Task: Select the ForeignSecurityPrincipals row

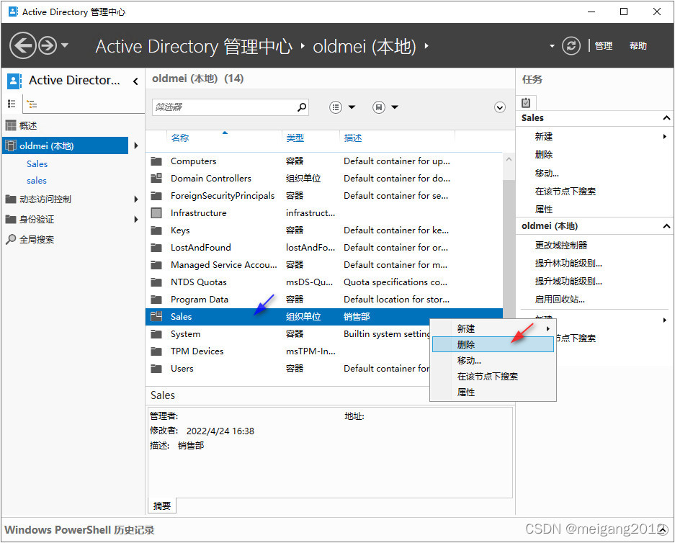Action: (323, 196)
